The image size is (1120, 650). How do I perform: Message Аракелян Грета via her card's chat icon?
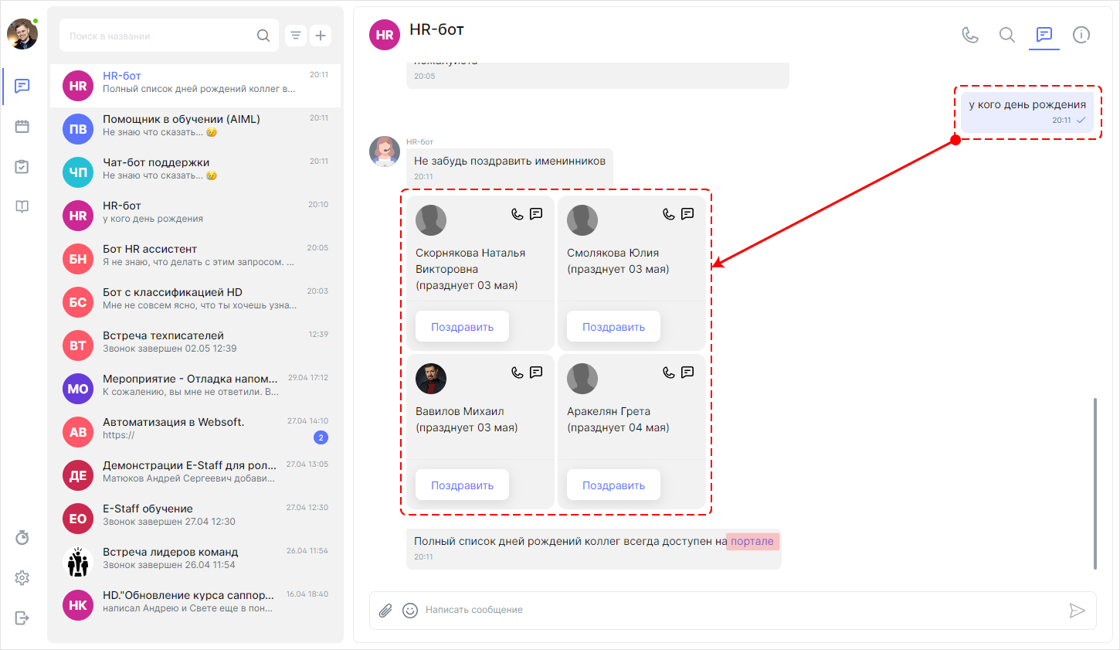(x=687, y=372)
